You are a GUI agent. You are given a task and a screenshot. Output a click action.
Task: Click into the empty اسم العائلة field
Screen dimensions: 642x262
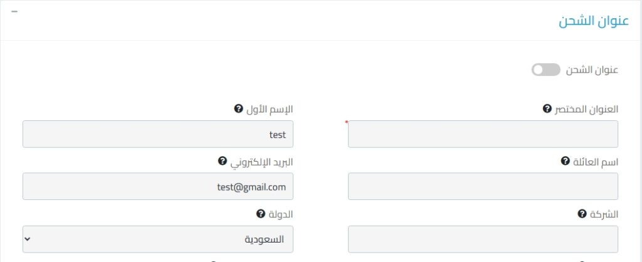click(x=483, y=186)
